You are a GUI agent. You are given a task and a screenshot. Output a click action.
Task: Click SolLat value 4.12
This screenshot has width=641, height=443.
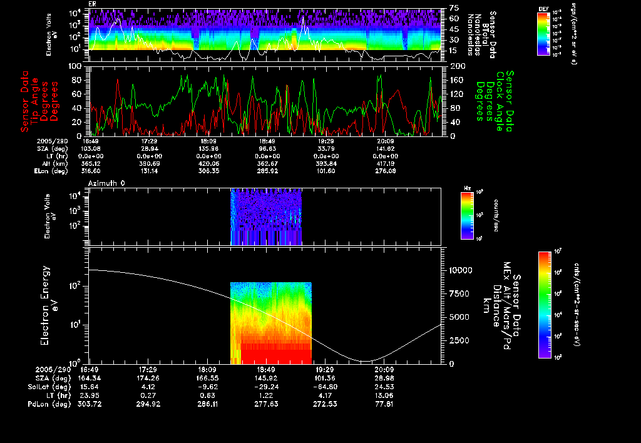148,387
